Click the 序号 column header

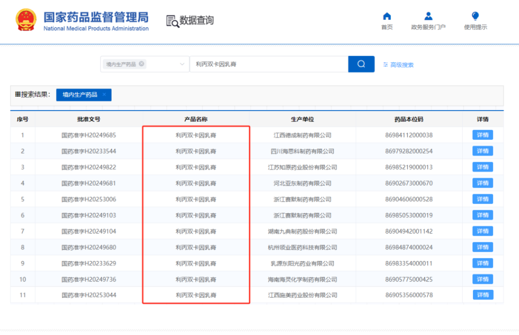click(22, 119)
